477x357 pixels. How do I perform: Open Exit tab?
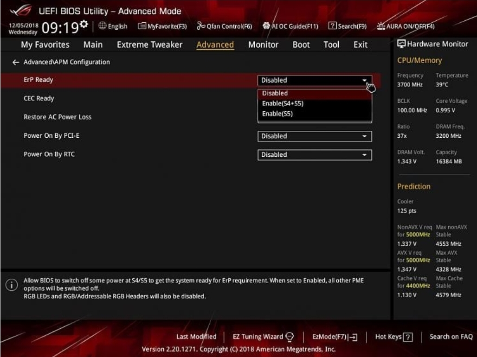click(360, 45)
